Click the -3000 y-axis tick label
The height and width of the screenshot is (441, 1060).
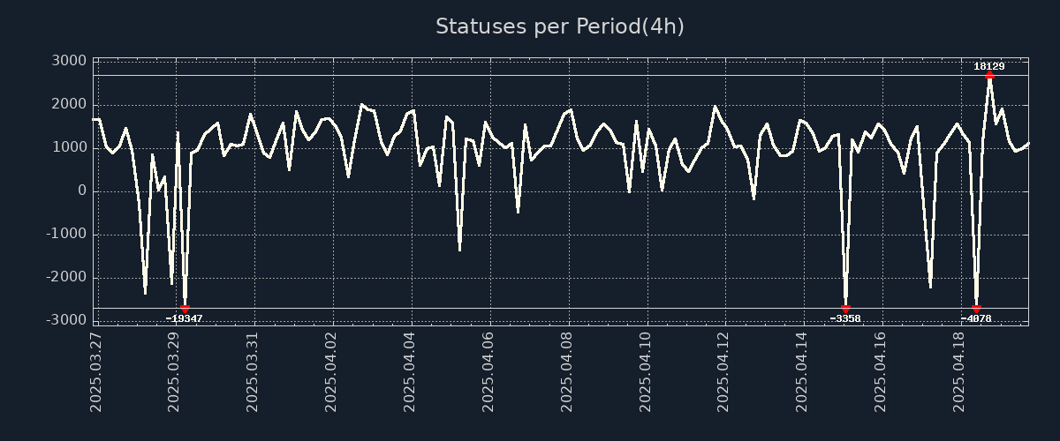[x=67, y=320]
